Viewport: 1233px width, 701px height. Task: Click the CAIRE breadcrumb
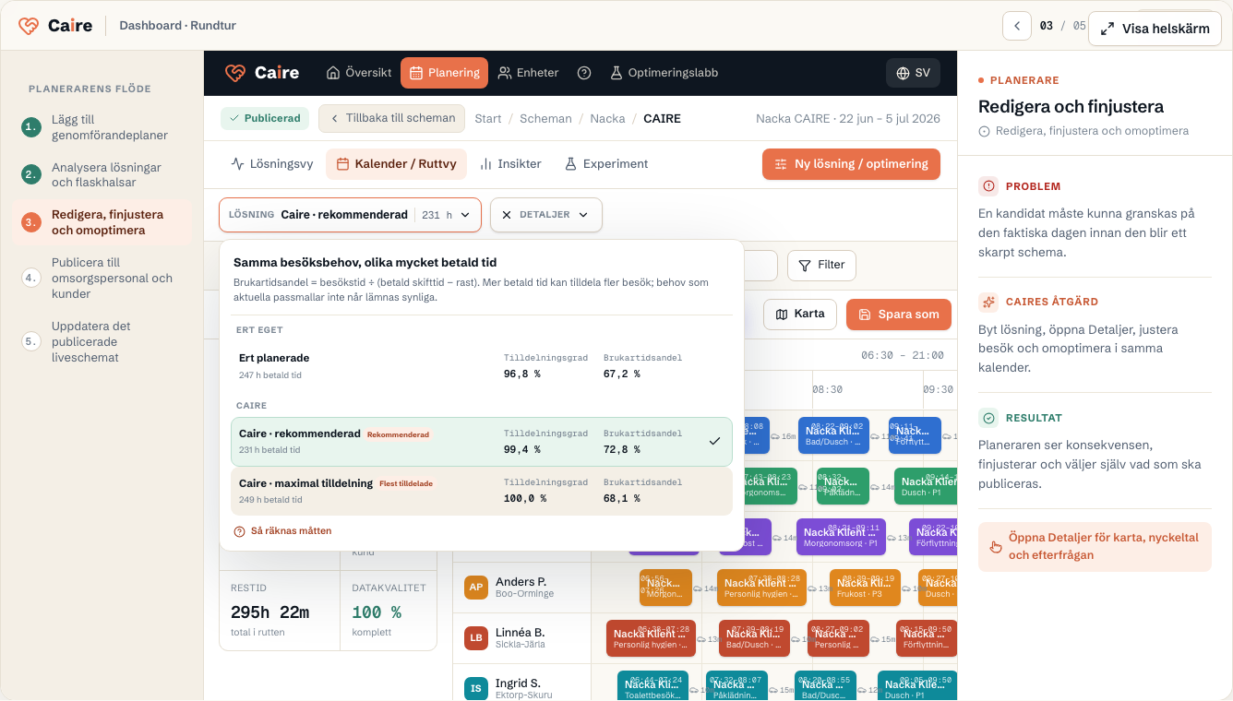pos(662,119)
